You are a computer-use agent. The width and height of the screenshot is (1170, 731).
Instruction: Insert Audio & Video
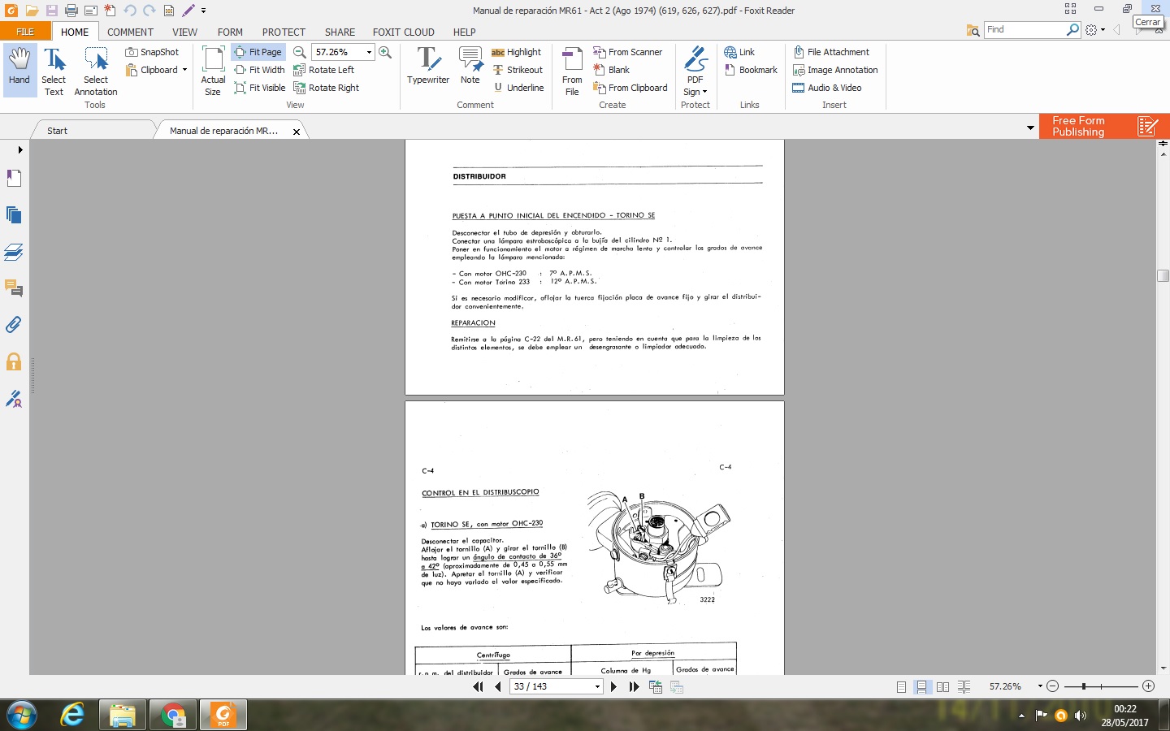pyautogui.click(x=827, y=88)
